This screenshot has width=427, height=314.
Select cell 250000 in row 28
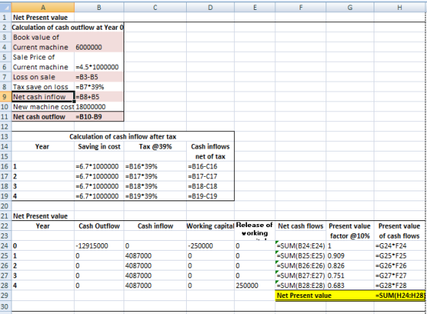(x=255, y=286)
